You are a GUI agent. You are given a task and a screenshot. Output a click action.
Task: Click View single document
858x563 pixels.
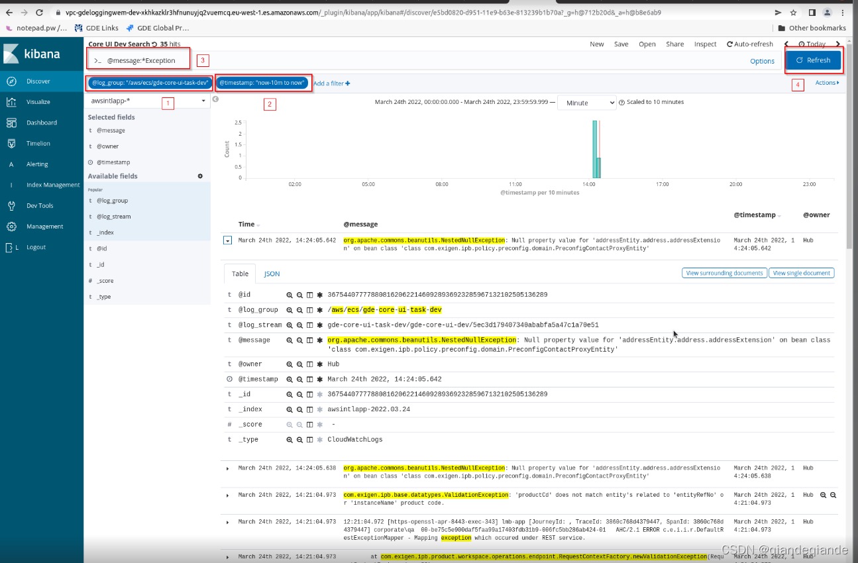(x=801, y=273)
